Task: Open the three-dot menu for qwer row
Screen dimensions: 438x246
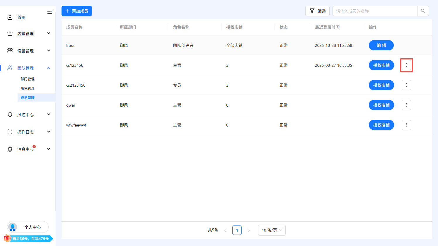Action: [x=406, y=105]
